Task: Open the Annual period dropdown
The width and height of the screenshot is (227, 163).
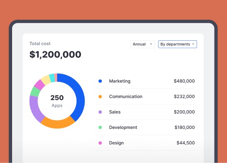Action: coord(143,44)
